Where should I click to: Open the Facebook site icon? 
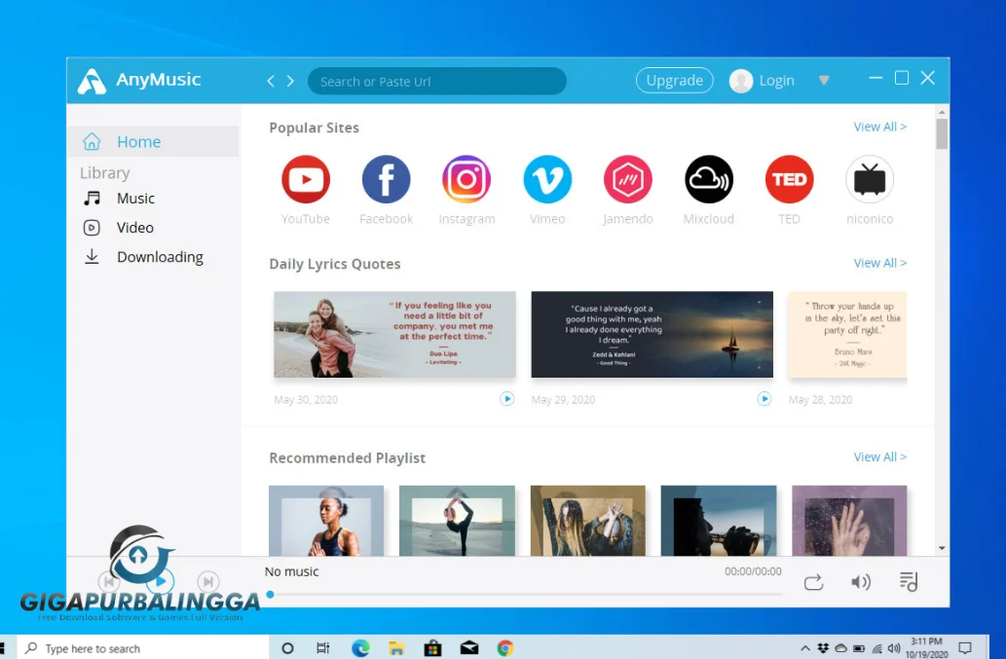click(x=387, y=179)
